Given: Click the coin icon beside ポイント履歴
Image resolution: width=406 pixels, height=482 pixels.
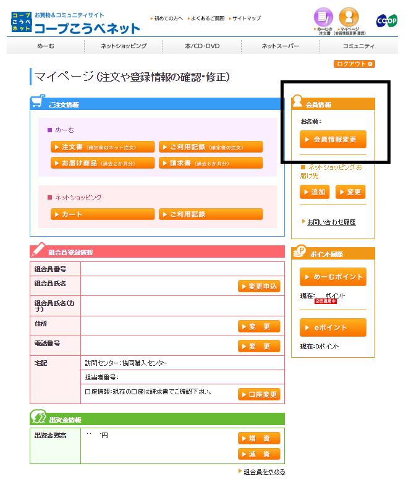Looking at the screenshot, I should (299, 252).
